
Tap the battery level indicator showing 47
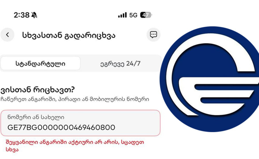click(146, 15)
